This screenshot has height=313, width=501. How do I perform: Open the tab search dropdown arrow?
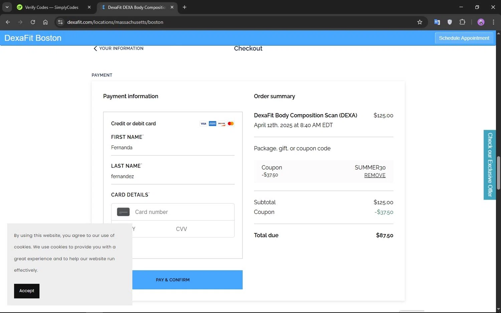click(7, 7)
